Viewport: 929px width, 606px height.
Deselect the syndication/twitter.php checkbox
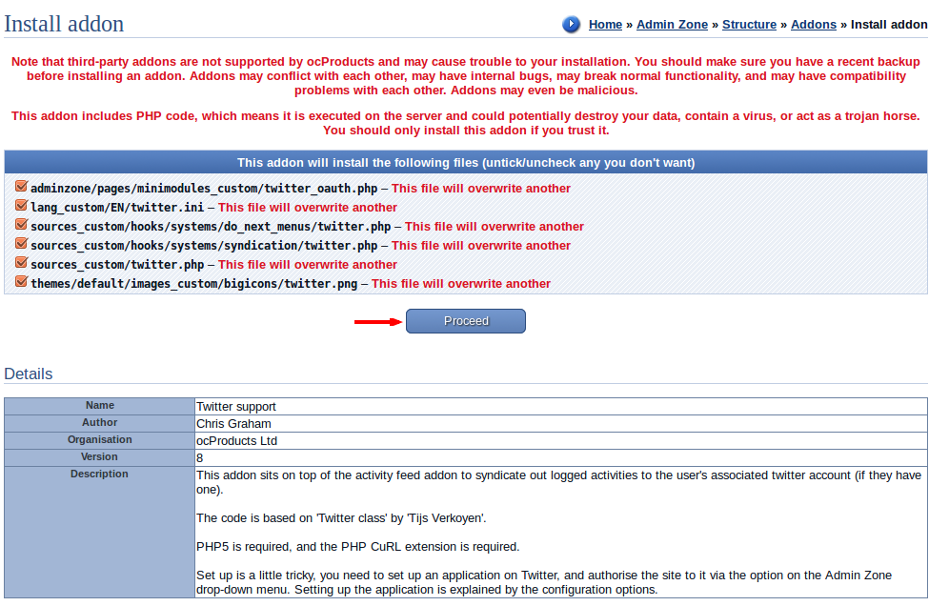pyautogui.click(x=21, y=245)
